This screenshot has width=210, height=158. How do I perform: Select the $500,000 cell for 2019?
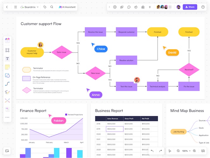pyautogui.click(x=114, y=129)
